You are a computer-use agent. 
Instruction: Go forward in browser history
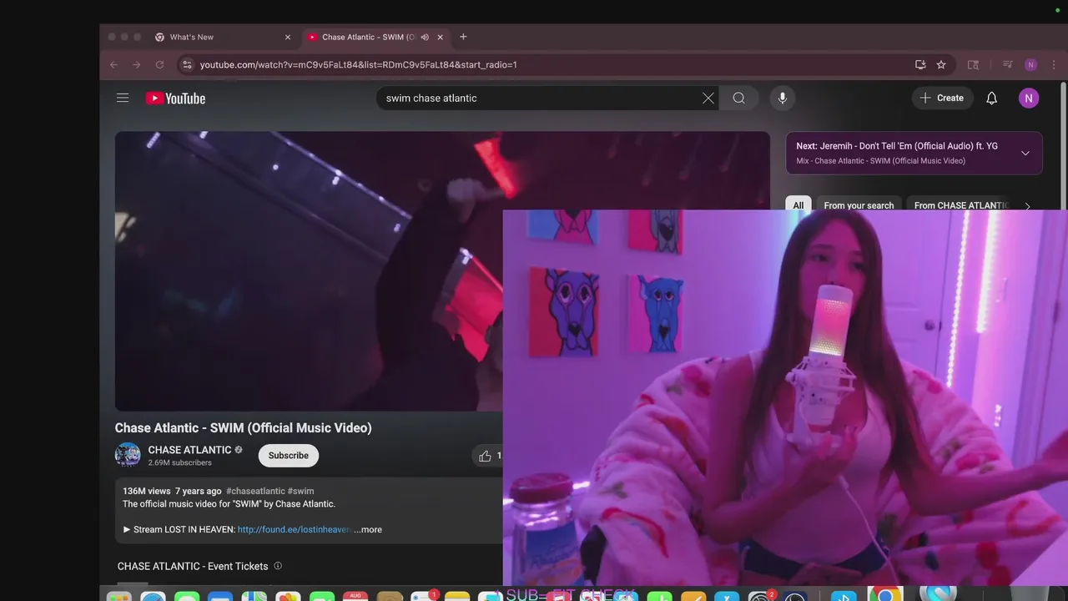tap(136, 64)
